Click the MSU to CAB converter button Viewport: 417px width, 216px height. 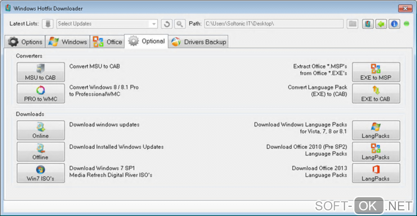tap(41, 72)
